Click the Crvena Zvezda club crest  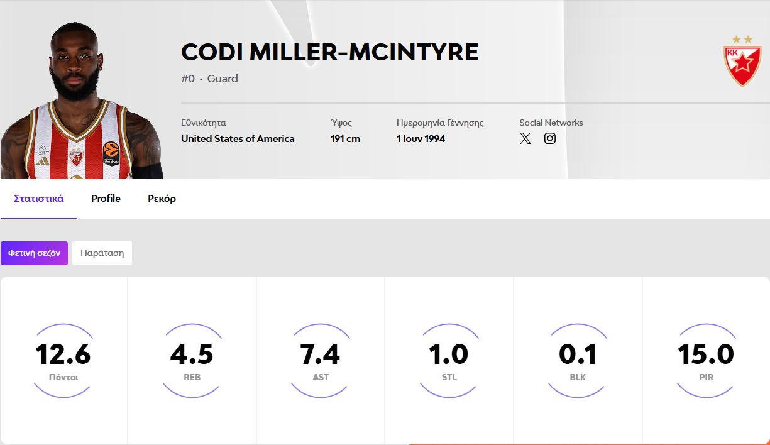click(742, 62)
